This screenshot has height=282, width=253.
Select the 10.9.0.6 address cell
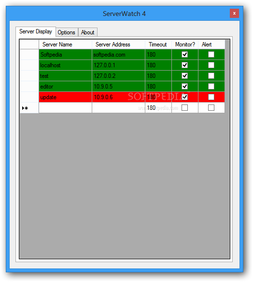click(118, 97)
